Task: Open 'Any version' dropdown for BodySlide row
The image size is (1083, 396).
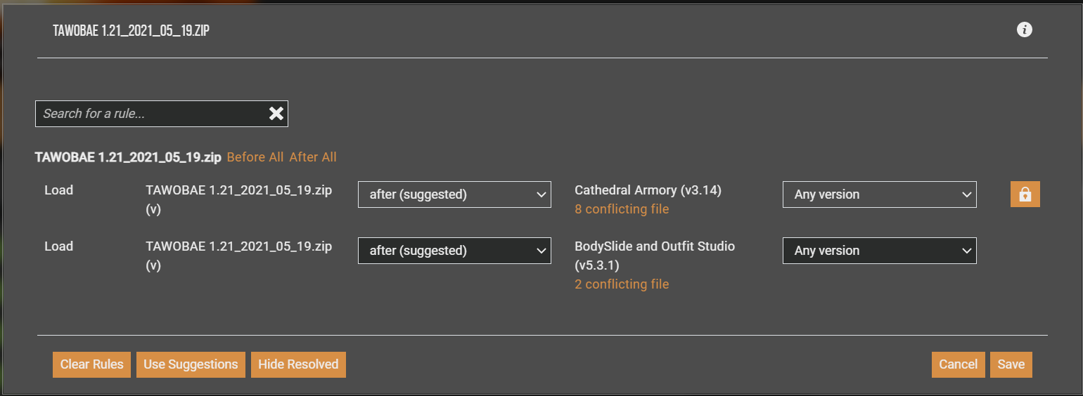Action: click(879, 251)
